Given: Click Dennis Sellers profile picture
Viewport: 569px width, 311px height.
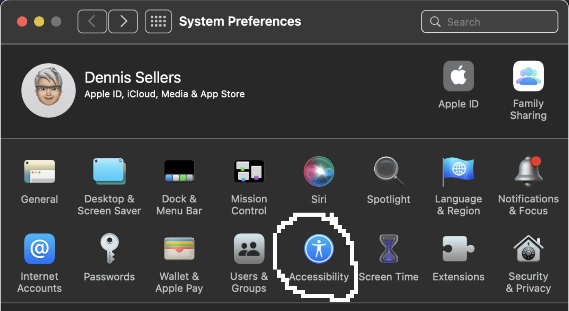Looking at the screenshot, I should [x=48, y=90].
